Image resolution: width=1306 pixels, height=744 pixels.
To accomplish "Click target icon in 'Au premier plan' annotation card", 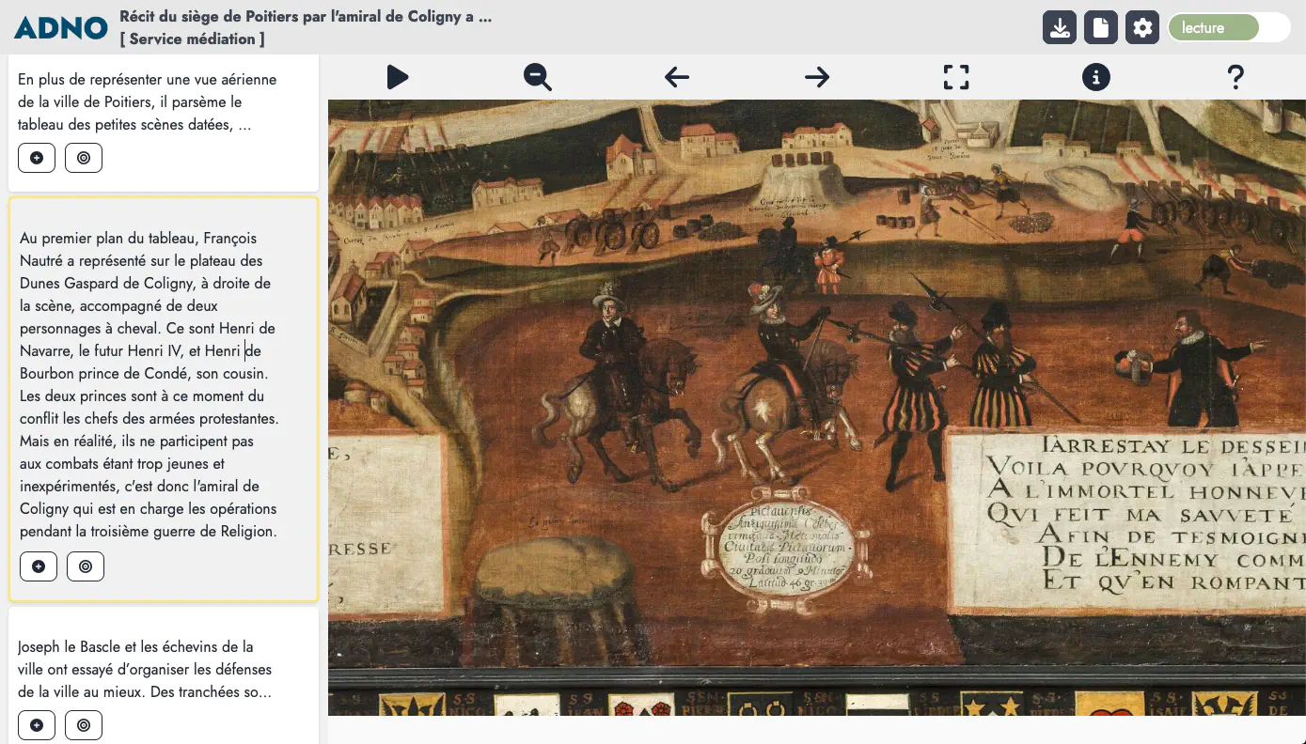I will pyautogui.click(x=86, y=566).
